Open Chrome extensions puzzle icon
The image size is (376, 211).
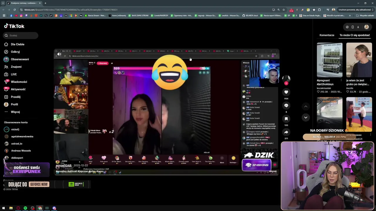coord(320,10)
